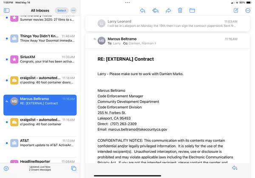Image resolution: width=255 pixels, height=178 pixels.
Task: Expand recipient details next to Damien, Norman
Action: tap(156, 43)
